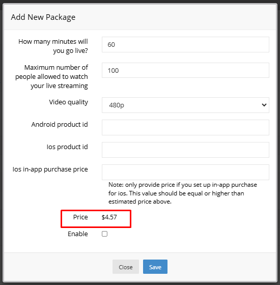This screenshot has width=280, height=285.
Task: Save the new package
Action: 155,267
